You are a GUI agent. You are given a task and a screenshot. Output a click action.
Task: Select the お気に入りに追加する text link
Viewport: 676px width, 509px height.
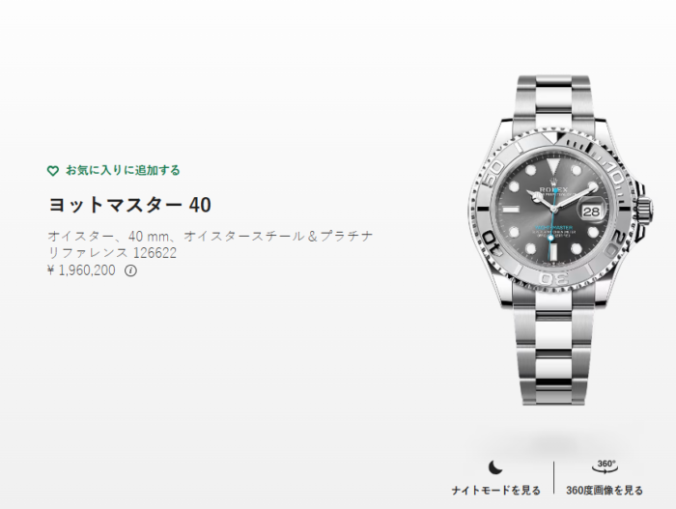tap(123, 170)
